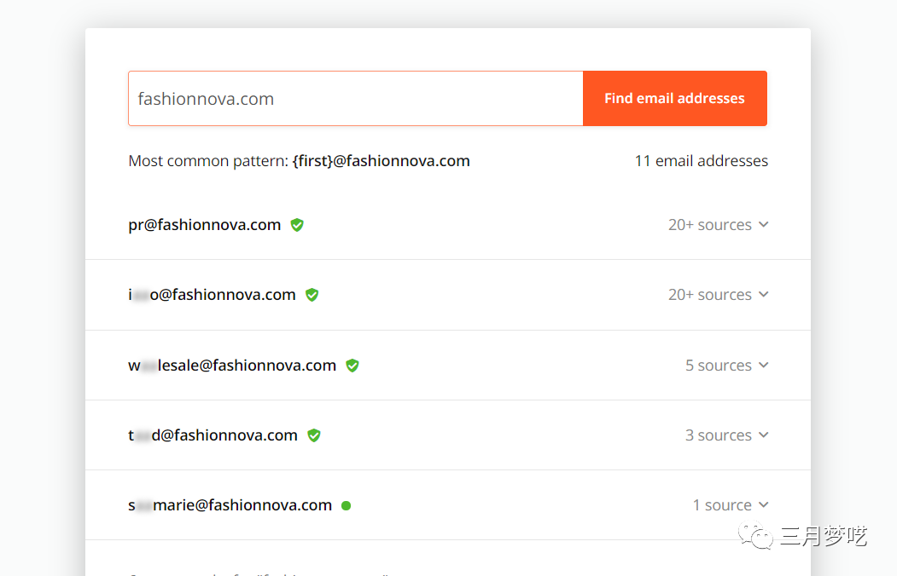
Task: Click the {first}@fashionnova.com pattern text
Action: tap(381, 161)
